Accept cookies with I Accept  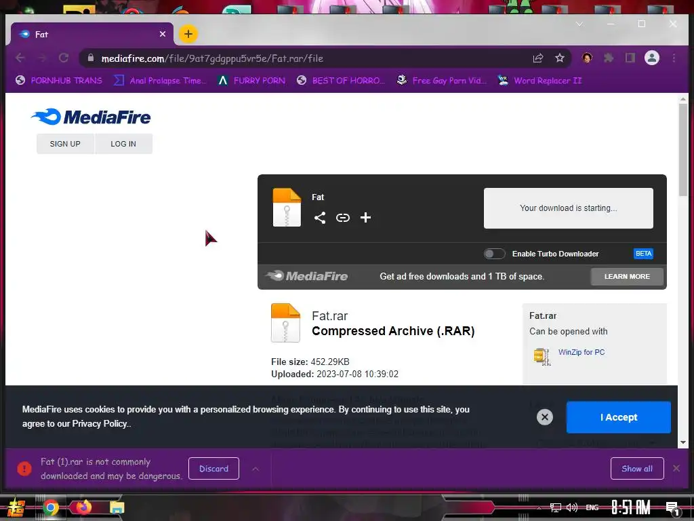click(618, 417)
